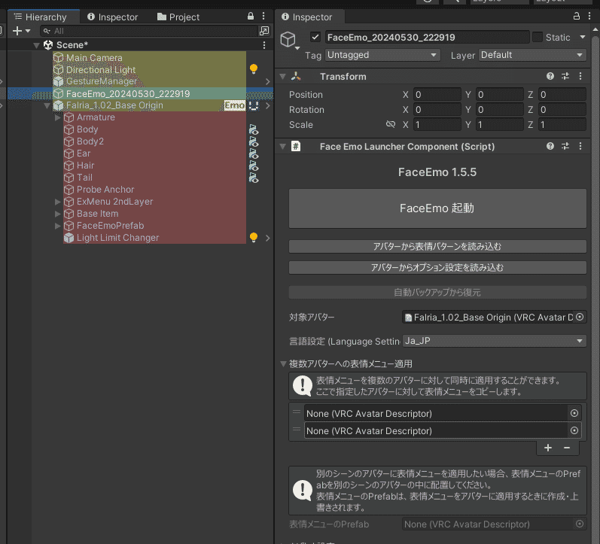Viewport: 600px width, 544px height.
Task: Collapse Falria_1.02_Base Origin foldout
Action: 47,105
